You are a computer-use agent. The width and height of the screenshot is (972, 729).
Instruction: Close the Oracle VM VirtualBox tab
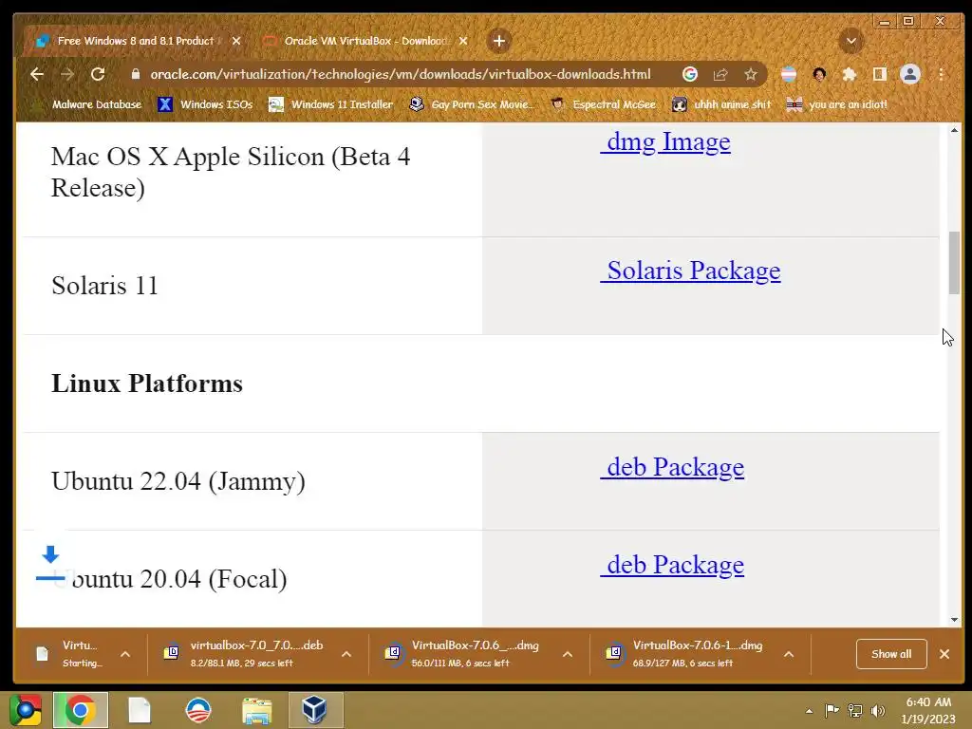463,41
